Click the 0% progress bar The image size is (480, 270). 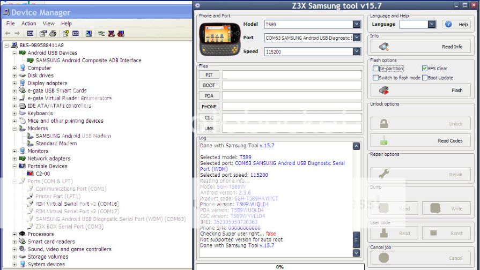point(280,267)
